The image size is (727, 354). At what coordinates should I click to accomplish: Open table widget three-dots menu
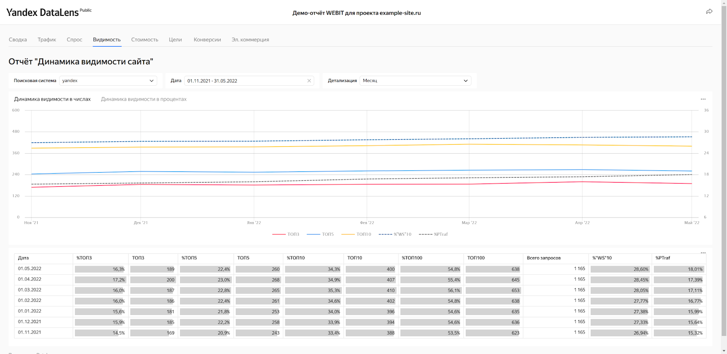[703, 252]
